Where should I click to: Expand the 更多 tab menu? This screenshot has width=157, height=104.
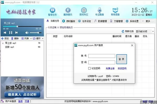[148, 21]
